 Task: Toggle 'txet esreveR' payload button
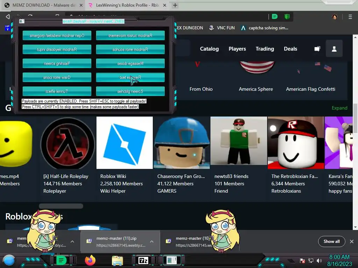pyautogui.click(x=130, y=77)
